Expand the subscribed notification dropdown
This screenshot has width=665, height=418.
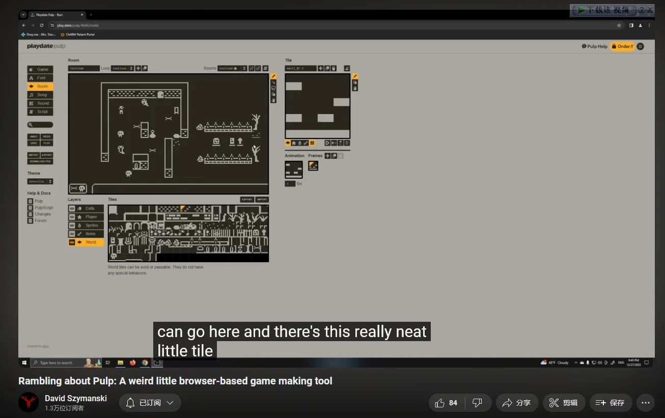pyautogui.click(x=170, y=403)
